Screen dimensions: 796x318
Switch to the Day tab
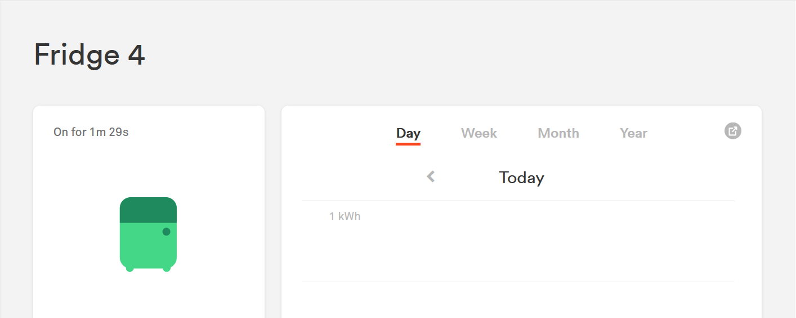tap(408, 133)
